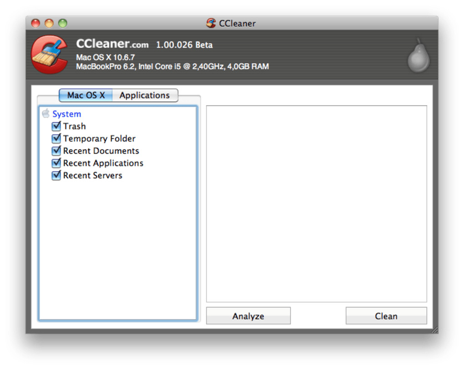The image size is (464, 369).
Task: Click the MacBookPro hardware info line
Action: (x=172, y=66)
